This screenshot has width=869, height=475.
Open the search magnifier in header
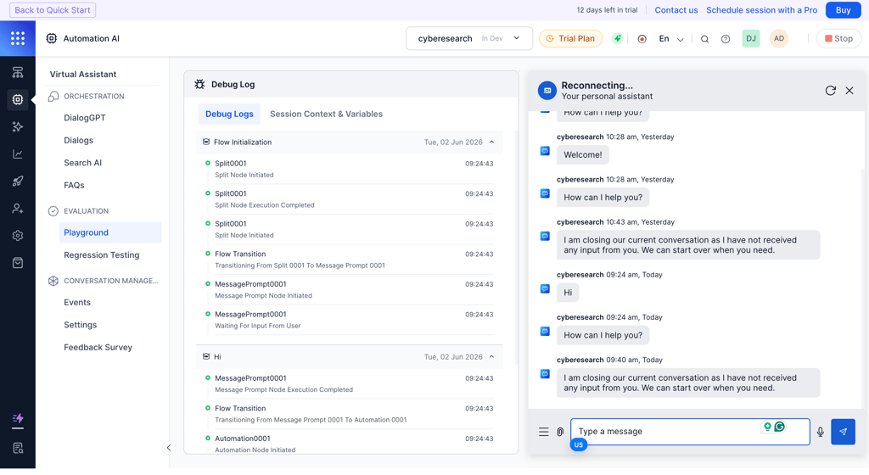click(704, 39)
